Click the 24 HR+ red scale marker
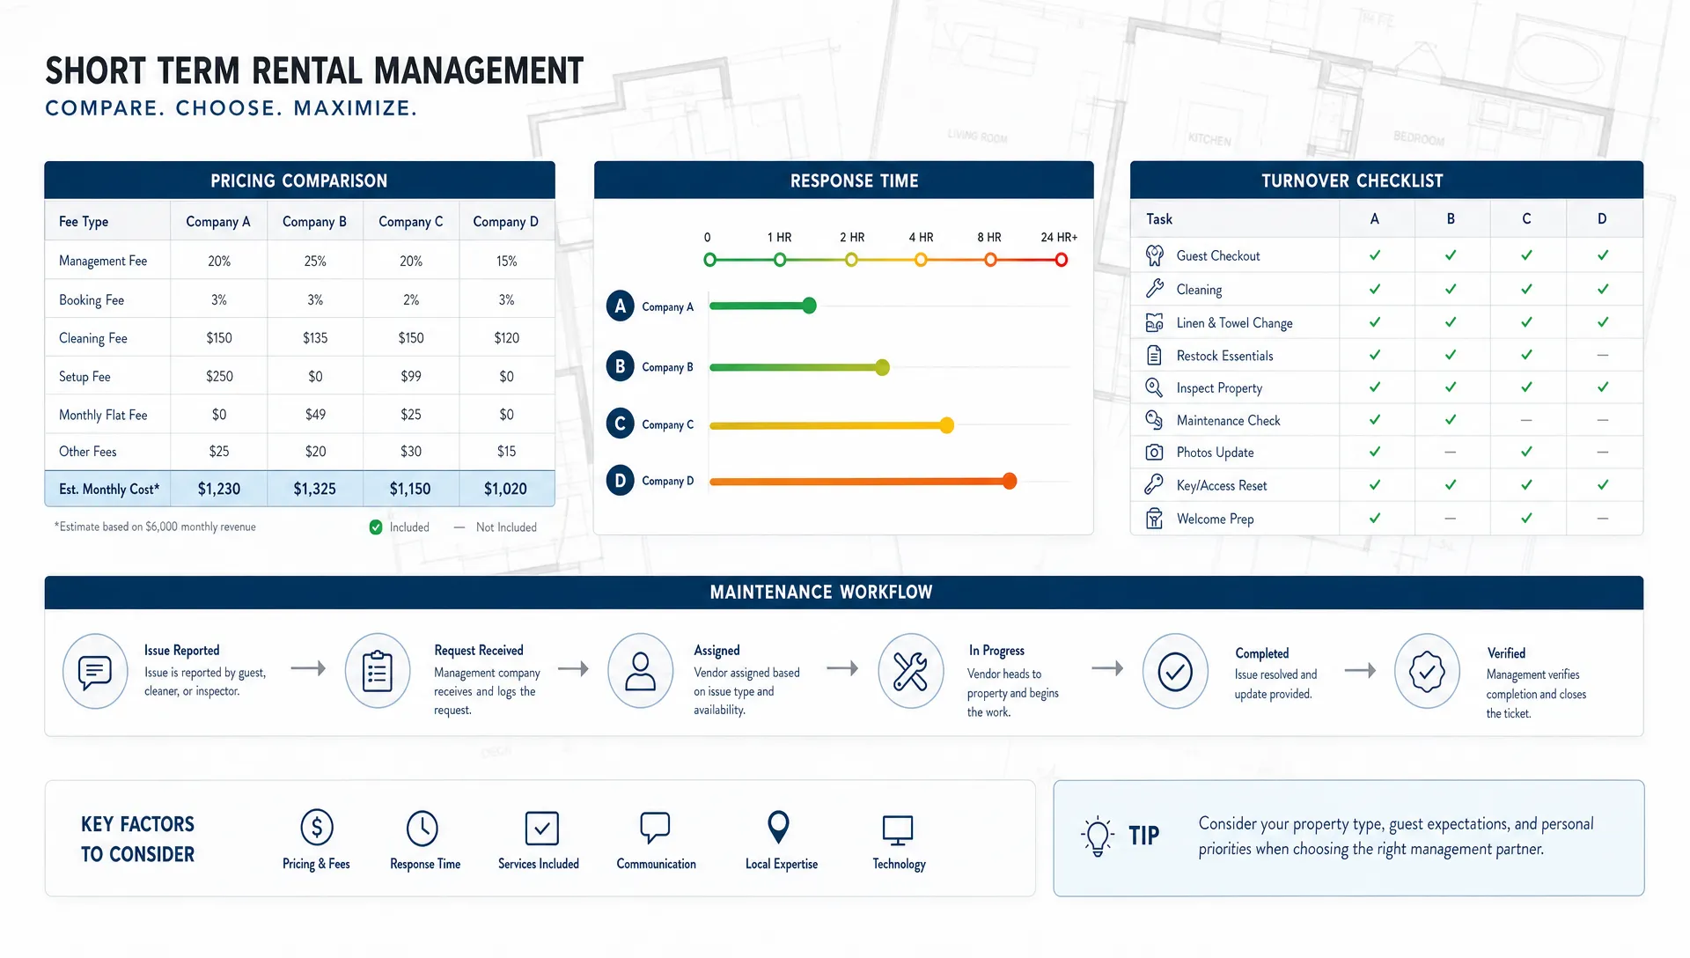The width and height of the screenshot is (1690, 958). point(1062,260)
